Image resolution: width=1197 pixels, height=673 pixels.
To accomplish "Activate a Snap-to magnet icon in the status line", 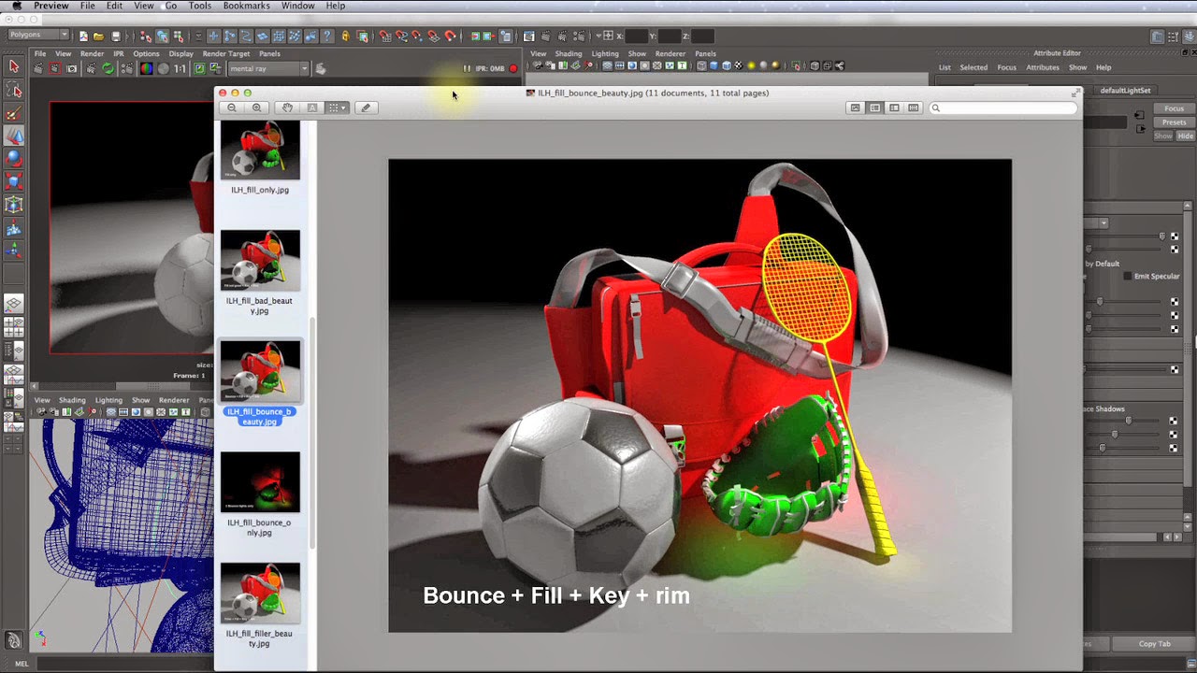I will pyautogui.click(x=385, y=36).
